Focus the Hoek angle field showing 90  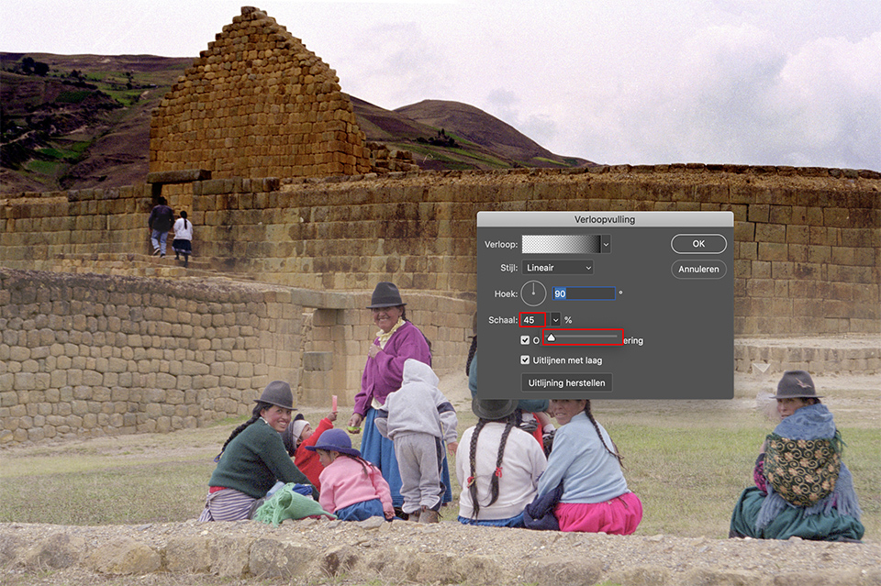pos(584,293)
